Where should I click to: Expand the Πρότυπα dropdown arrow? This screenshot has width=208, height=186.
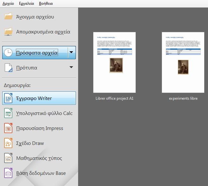(71, 67)
